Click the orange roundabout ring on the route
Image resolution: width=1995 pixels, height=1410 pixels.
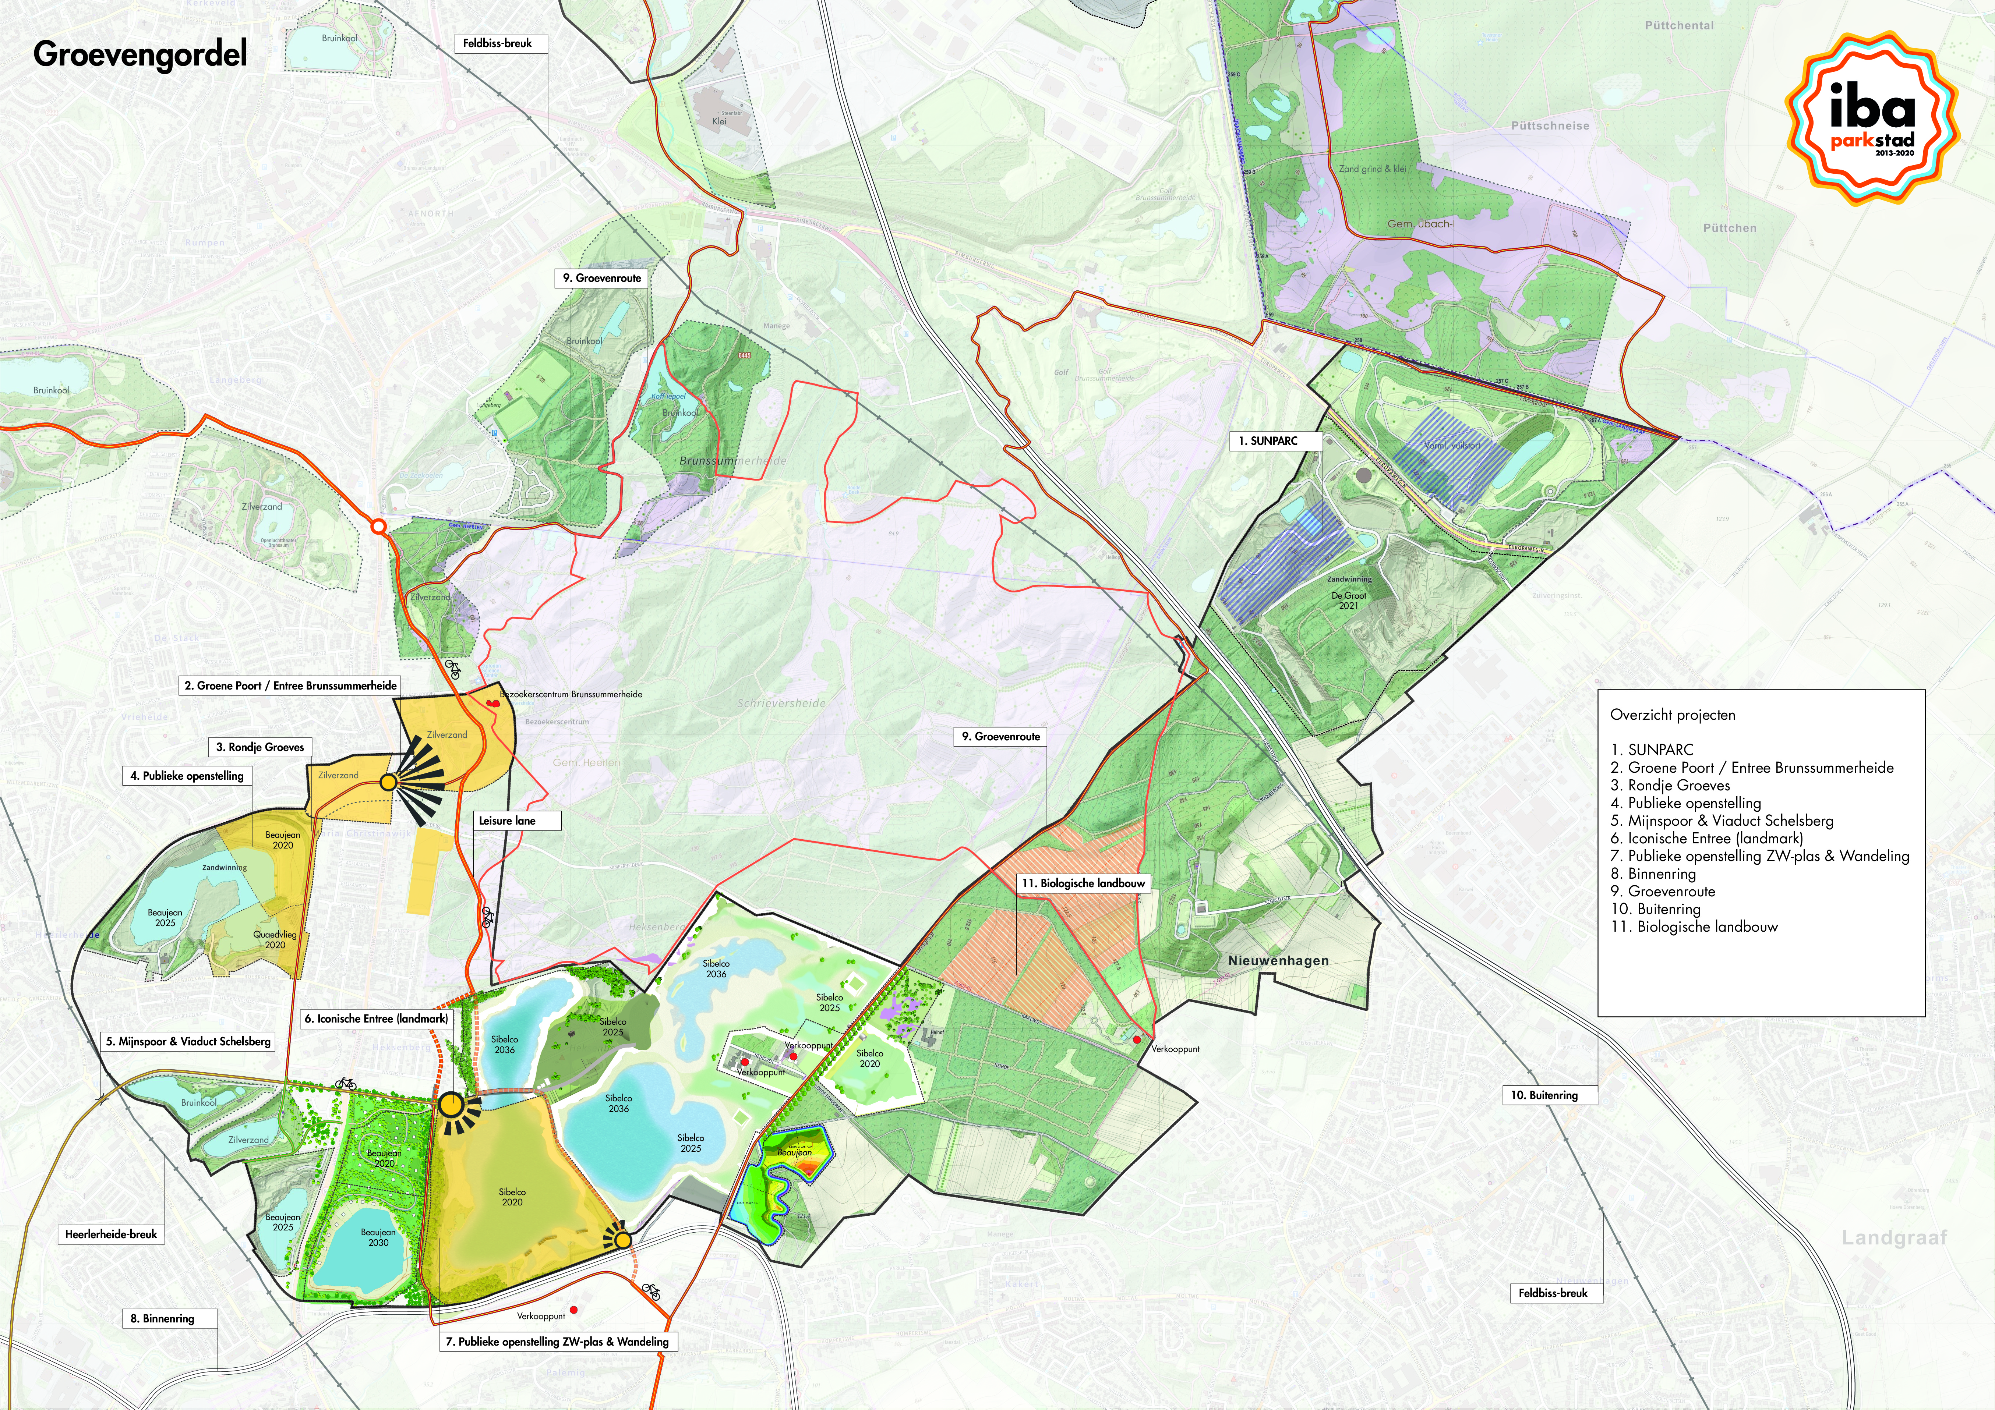pos(379,527)
